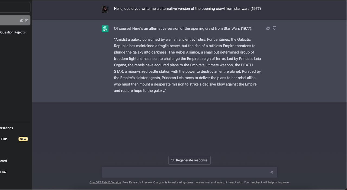Image resolution: width=347 pixels, height=190 pixels.
Task: Click the new chat box atop the sidebar
Action: click(15, 8)
